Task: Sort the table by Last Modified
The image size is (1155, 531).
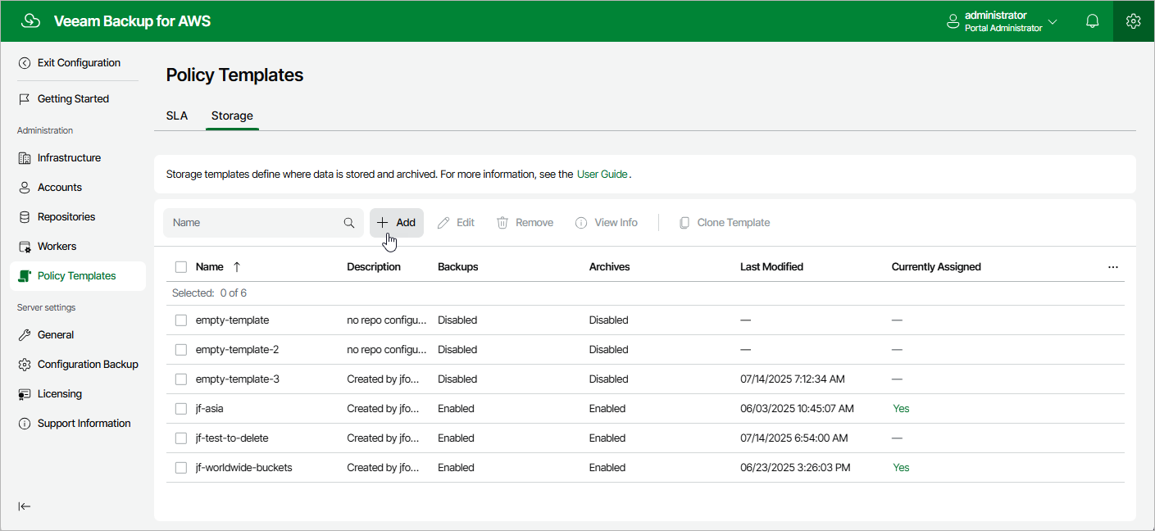Action: coord(771,267)
